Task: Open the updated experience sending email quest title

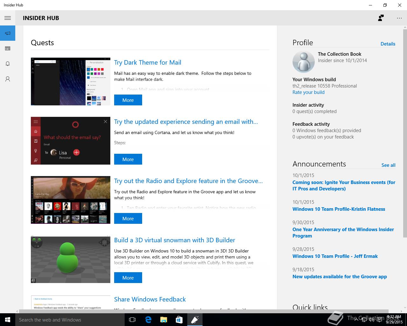Action: click(x=186, y=122)
